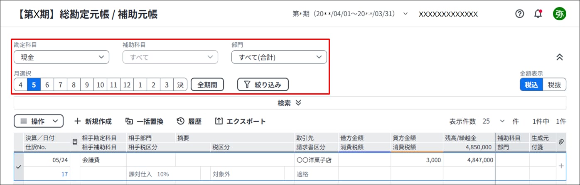Open the 表示件数 25 dropdown
The width and height of the screenshot is (580, 185).
click(494, 121)
